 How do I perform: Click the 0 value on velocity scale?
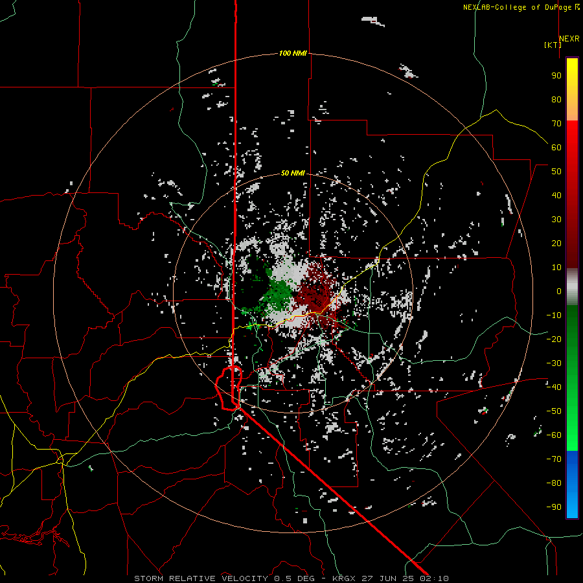559,291
